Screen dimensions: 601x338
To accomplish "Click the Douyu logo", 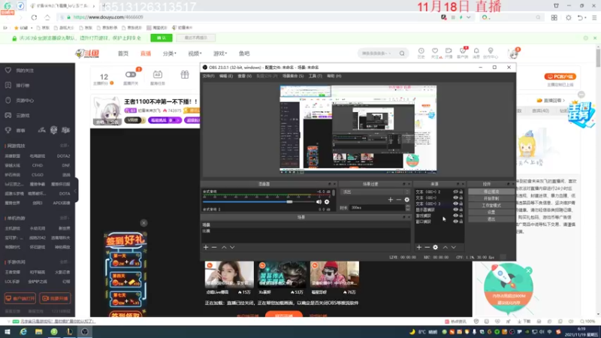I will (87, 53).
